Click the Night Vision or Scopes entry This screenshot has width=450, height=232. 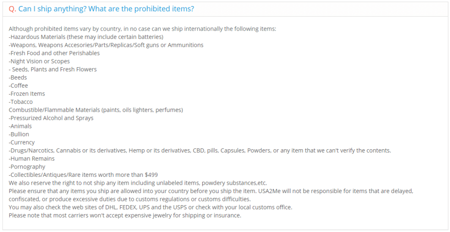coord(39,61)
